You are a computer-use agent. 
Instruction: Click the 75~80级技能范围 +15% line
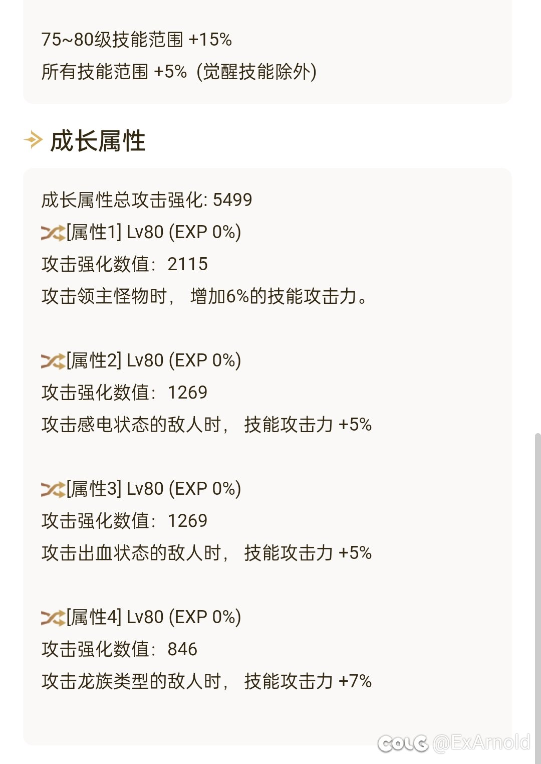pyautogui.click(x=137, y=40)
